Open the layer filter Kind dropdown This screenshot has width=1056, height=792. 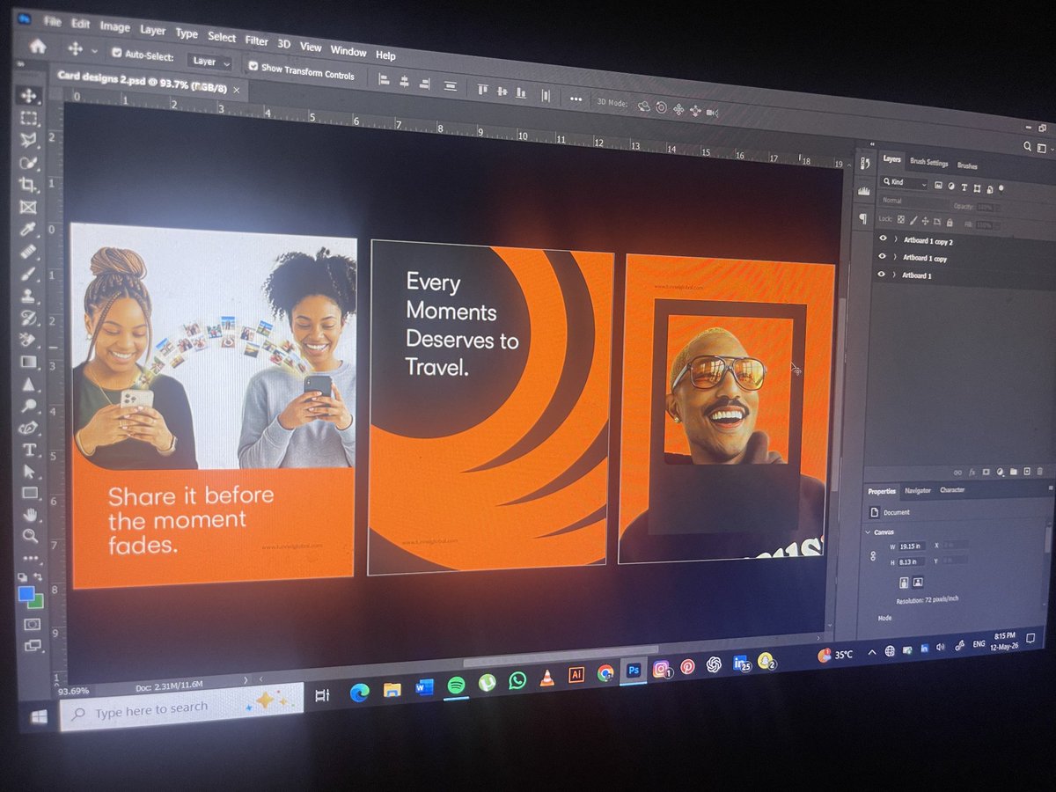point(905,183)
